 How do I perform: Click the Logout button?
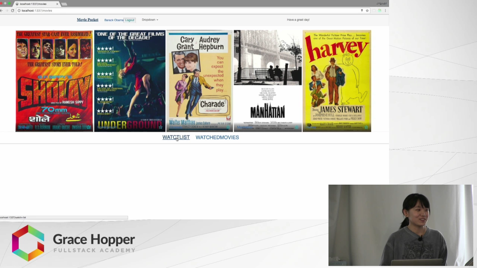coord(130,20)
